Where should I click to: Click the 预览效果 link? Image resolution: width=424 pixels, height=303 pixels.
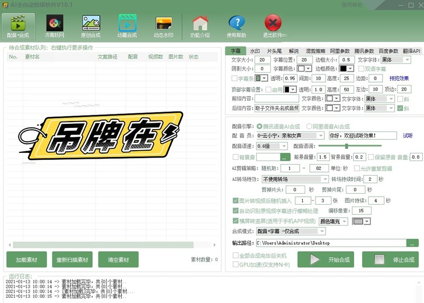coord(399,79)
